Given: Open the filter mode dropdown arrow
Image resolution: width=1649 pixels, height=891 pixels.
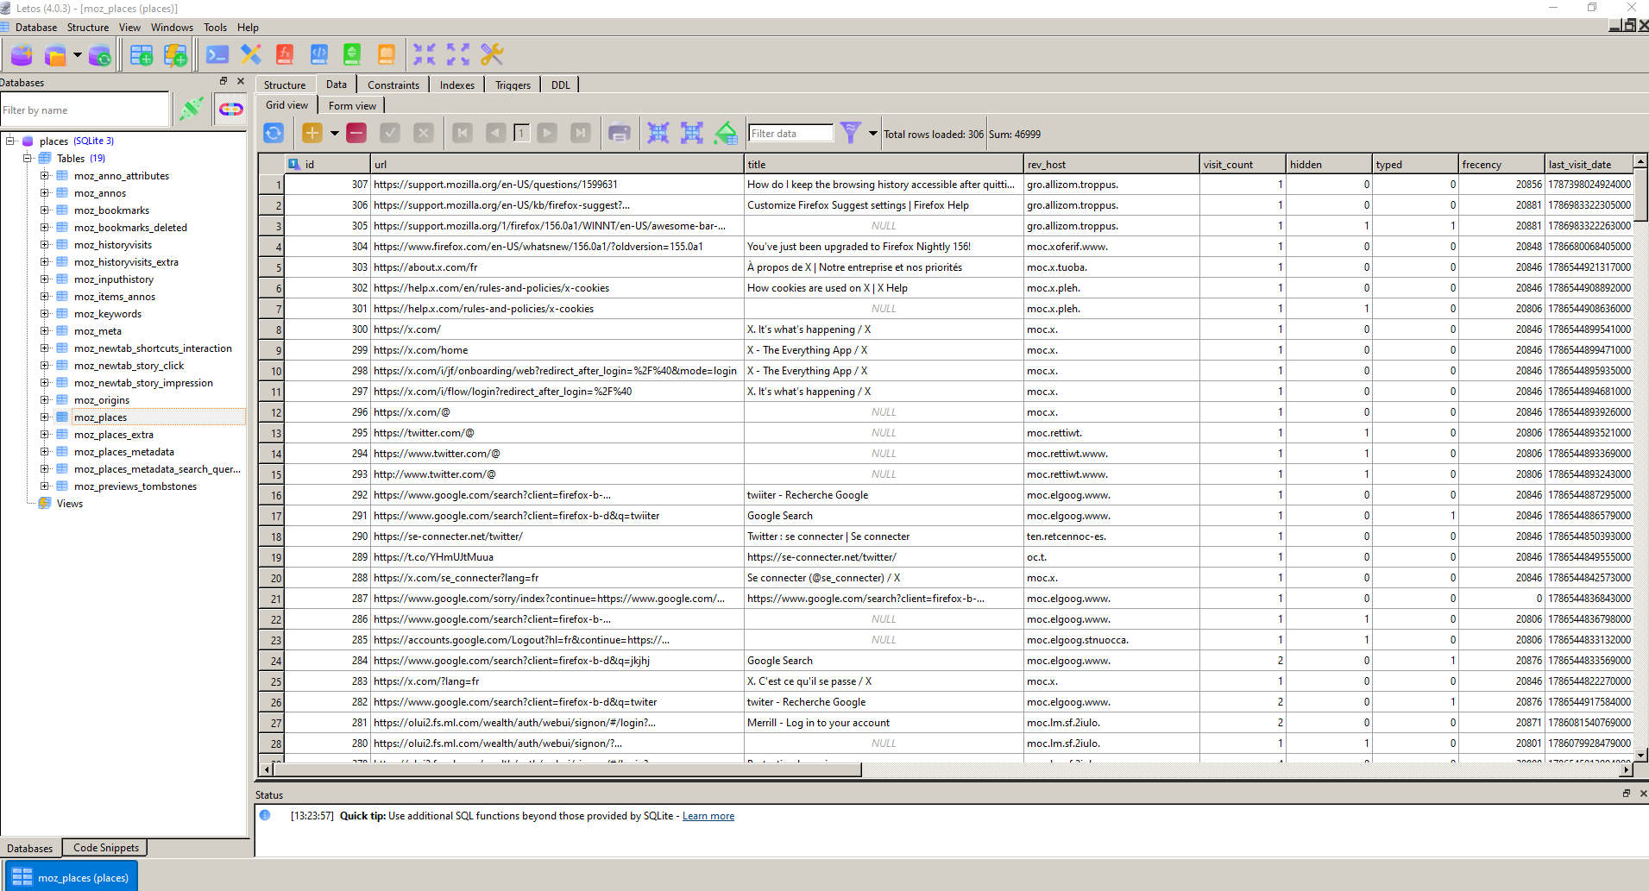Looking at the screenshot, I should point(873,134).
